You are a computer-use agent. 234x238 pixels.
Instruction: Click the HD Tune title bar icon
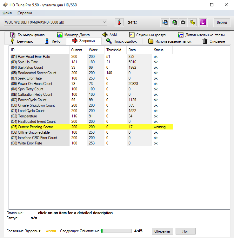[x=5, y=5]
